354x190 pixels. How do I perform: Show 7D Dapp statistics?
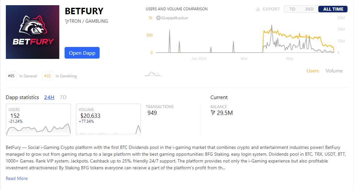(x=63, y=97)
